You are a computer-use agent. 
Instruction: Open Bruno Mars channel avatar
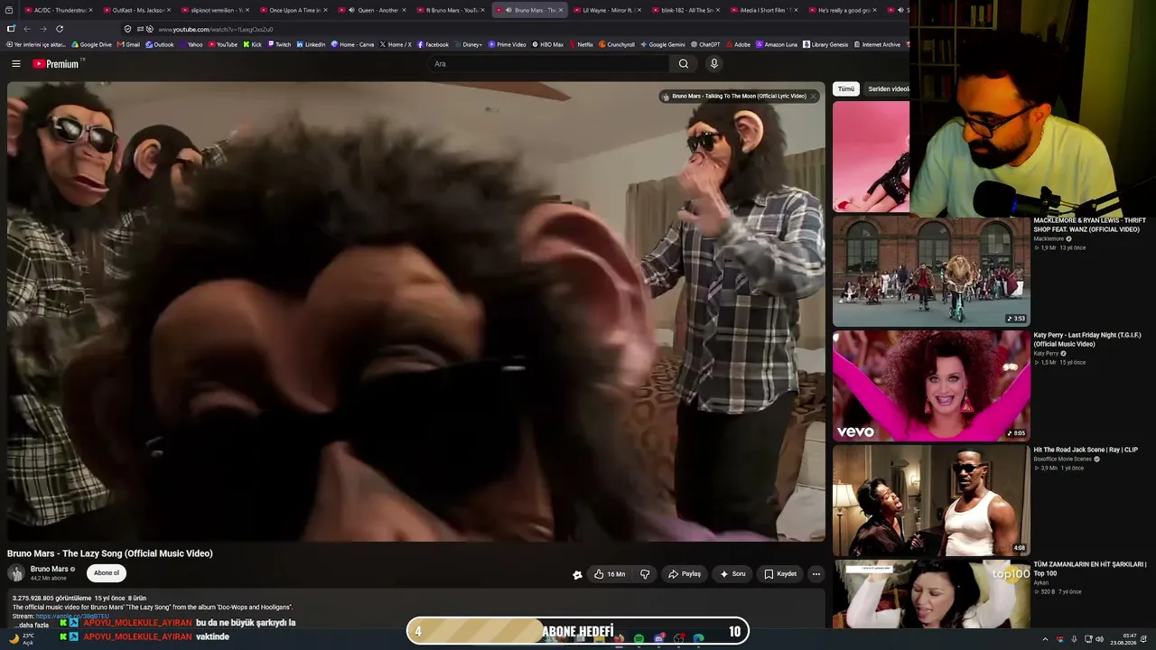point(16,573)
